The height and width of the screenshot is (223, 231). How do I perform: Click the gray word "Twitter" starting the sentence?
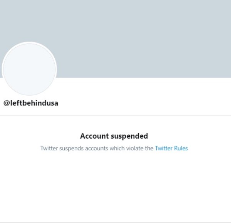tap(49, 148)
